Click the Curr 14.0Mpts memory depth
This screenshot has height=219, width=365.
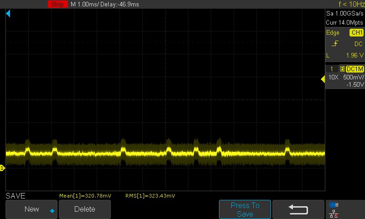pyautogui.click(x=344, y=22)
